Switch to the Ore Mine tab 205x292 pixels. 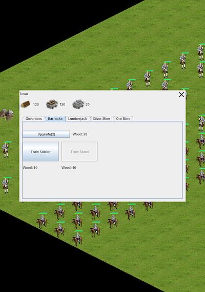pyautogui.click(x=123, y=119)
